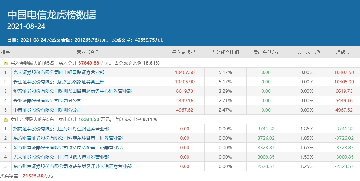Open 东方财富证券 拉萨团结路第二 branch link

coord(68,148)
